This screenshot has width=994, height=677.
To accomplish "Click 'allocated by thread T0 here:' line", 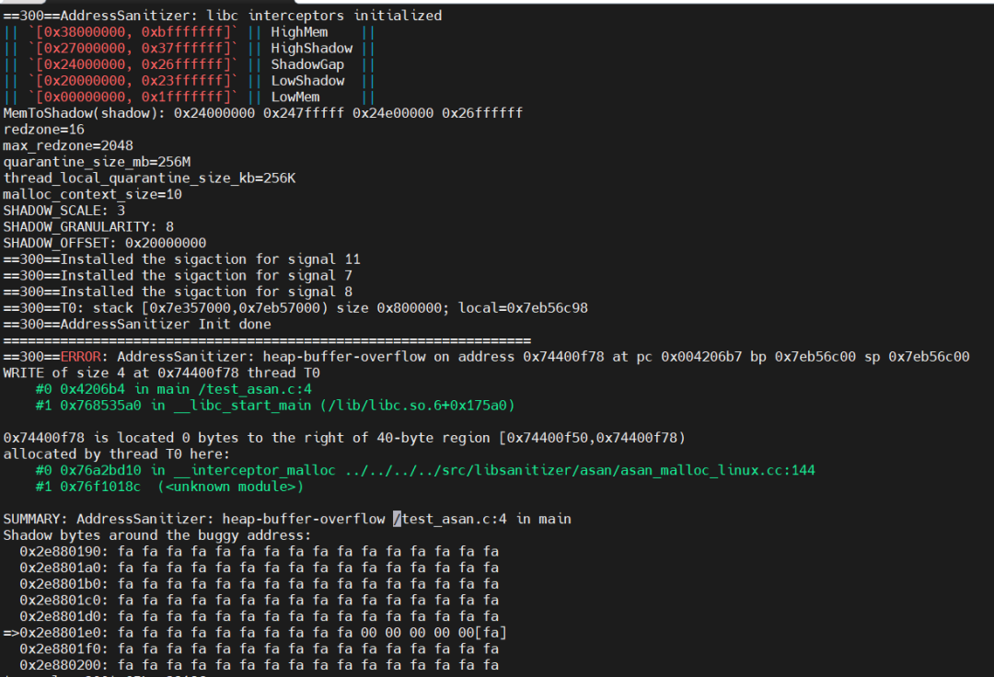I will click(117, 454).
